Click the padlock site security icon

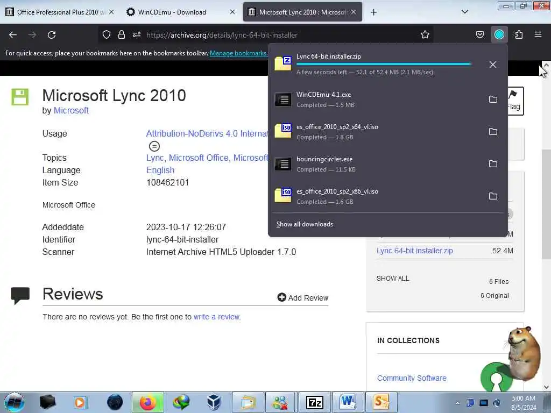click(122, 34)
